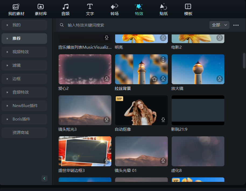This screenshot has height=191, width=246.
Task: Open the 资源商城 resource store
Action: [x=24, y=132]
